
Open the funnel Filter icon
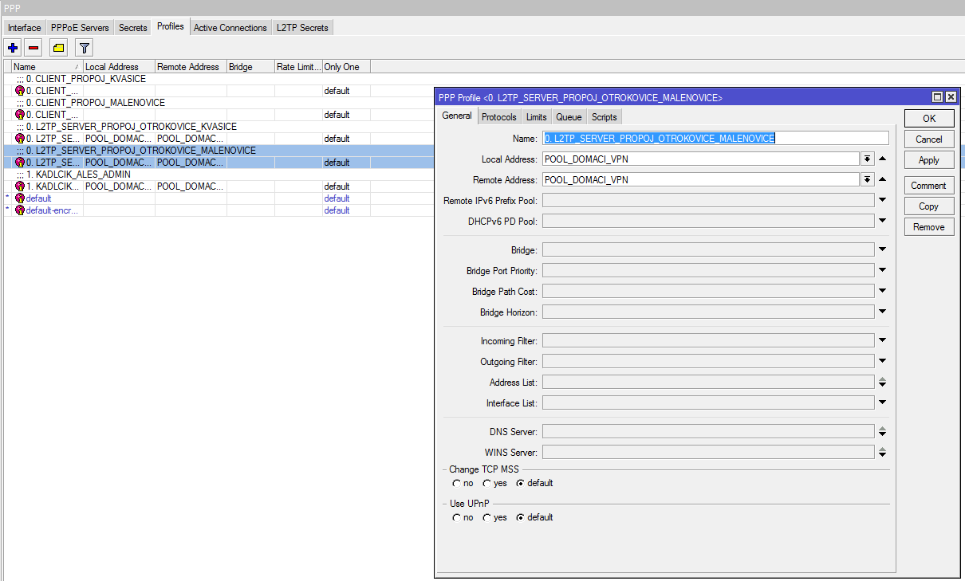click(84, 48)
